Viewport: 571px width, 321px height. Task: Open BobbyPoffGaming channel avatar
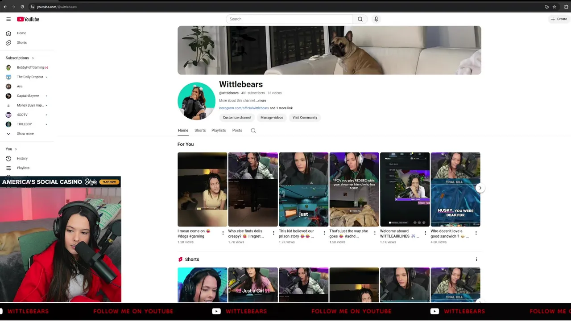pyautogui.click(x=8, y=67)
